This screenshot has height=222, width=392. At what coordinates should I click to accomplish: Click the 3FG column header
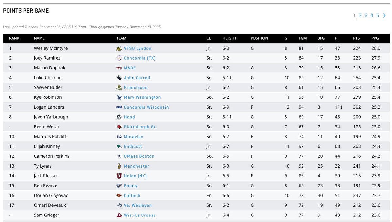tap(321, 38)
